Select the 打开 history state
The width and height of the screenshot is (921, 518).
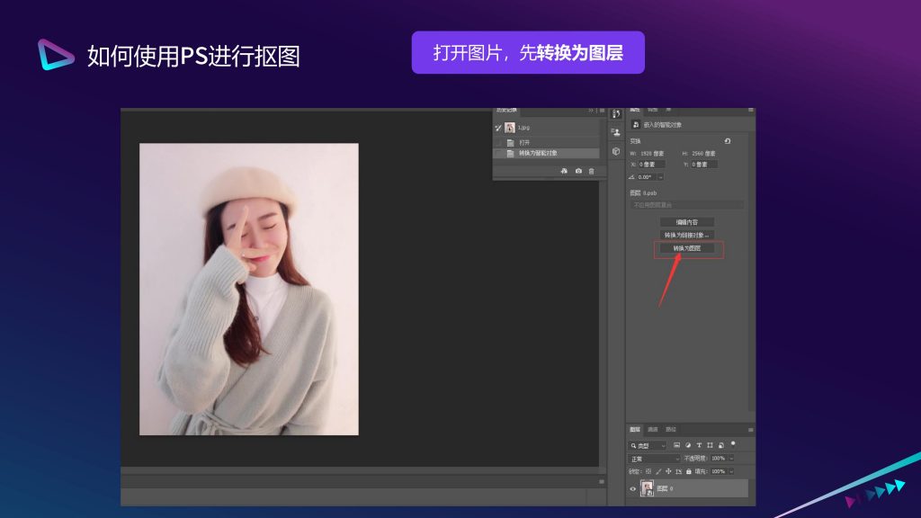coord(524,142)
